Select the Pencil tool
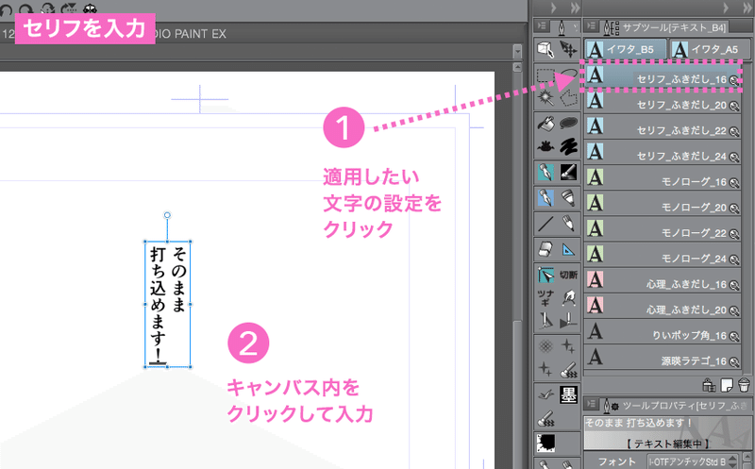755x469 pixels. pyautogui.click(x=568, y=224)
